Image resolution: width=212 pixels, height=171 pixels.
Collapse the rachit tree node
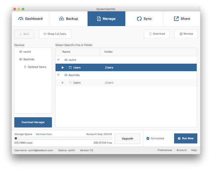coord(58,60)
